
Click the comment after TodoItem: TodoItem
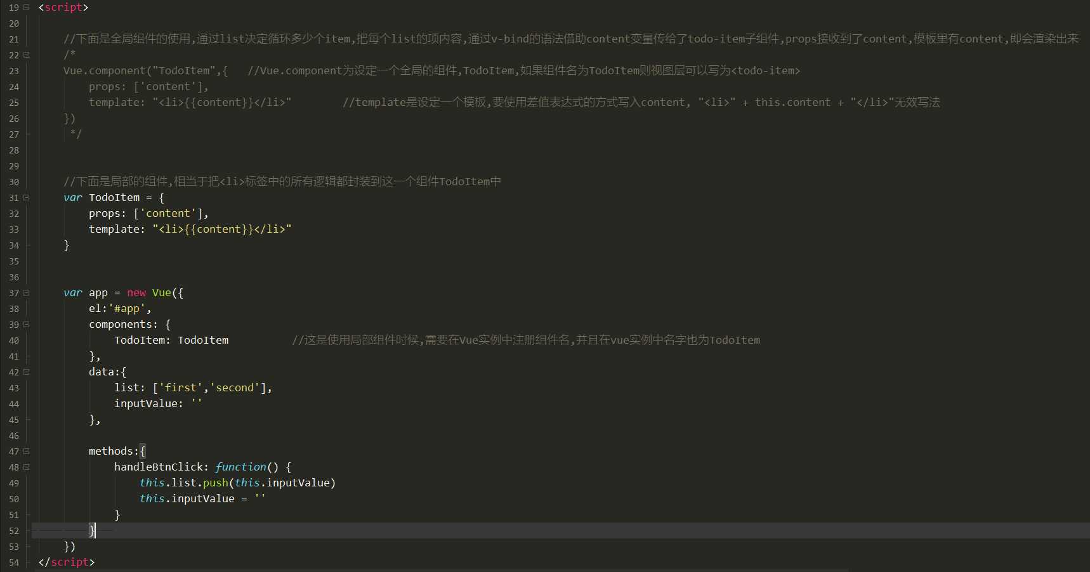[x=526, y=341]
